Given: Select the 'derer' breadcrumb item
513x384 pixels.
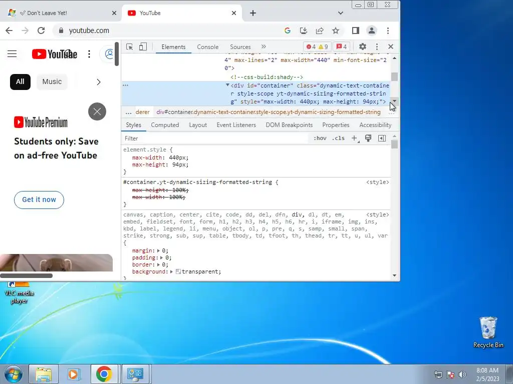Looking at the screenshot, I should [143, 112].
